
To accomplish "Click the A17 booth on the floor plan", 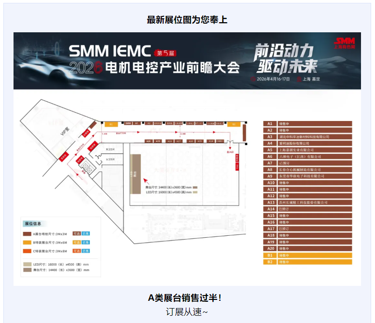I will (x=179, y=141).
